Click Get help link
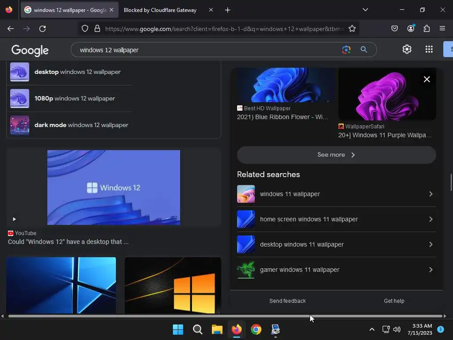Viewport: 453px width, 340px height. click(394, 301)
